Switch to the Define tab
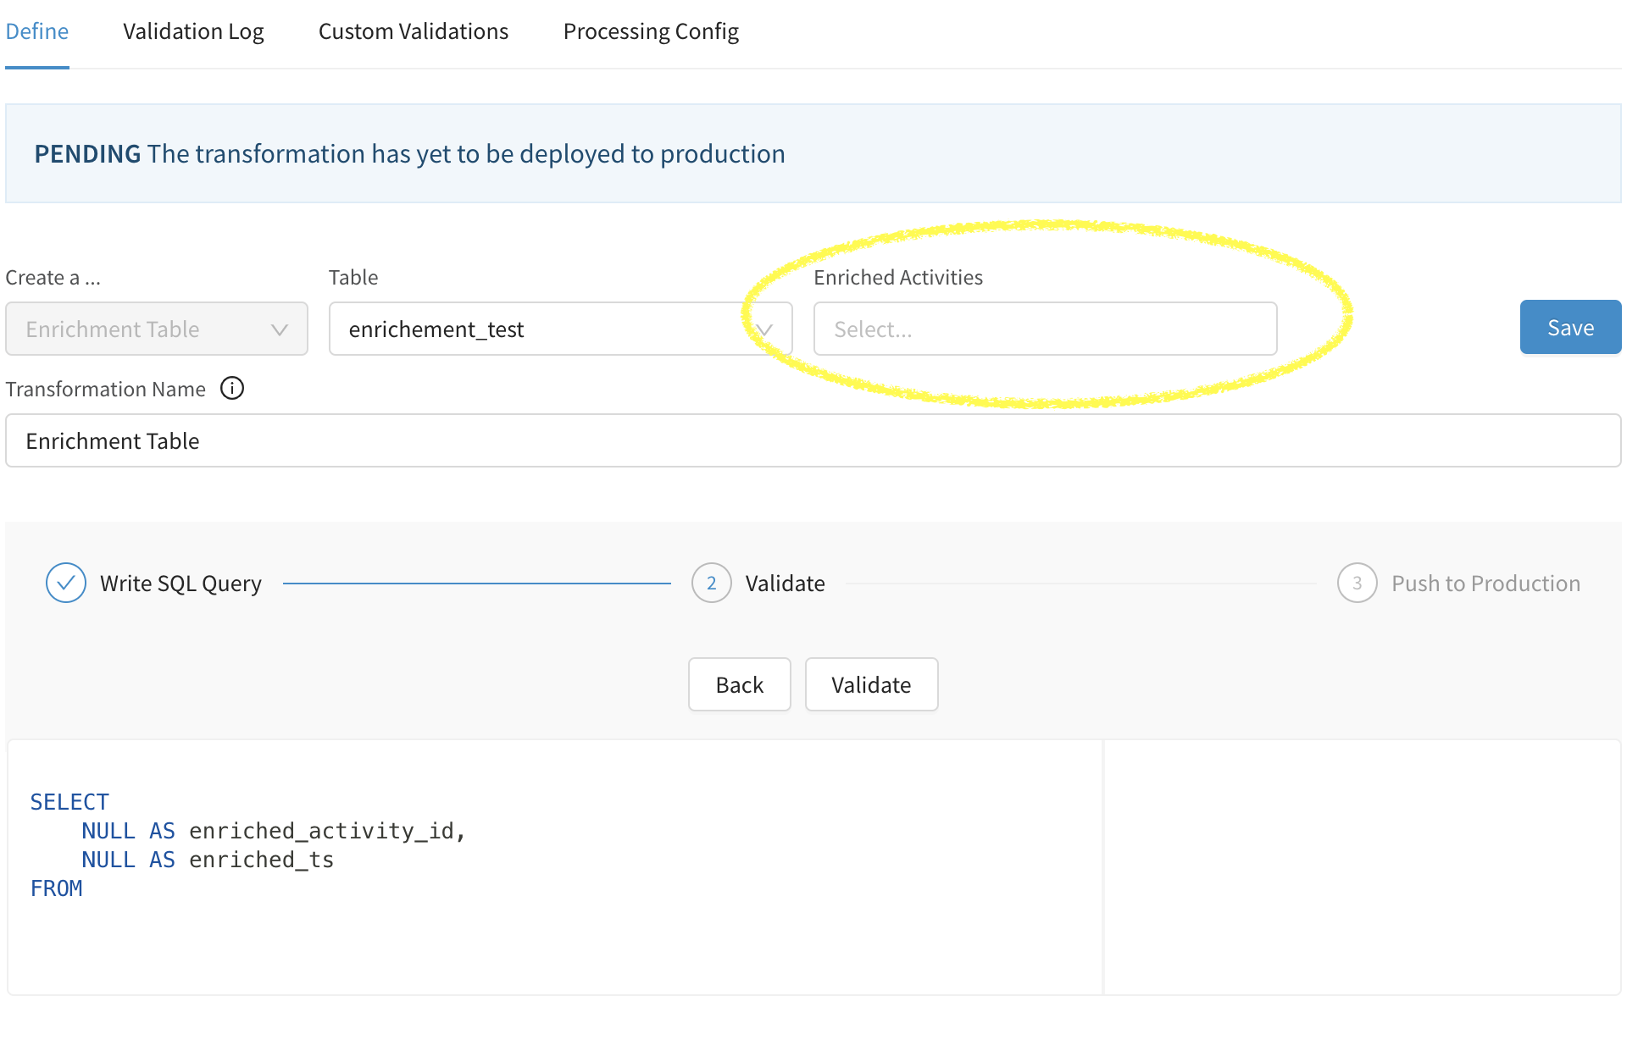 37,32
